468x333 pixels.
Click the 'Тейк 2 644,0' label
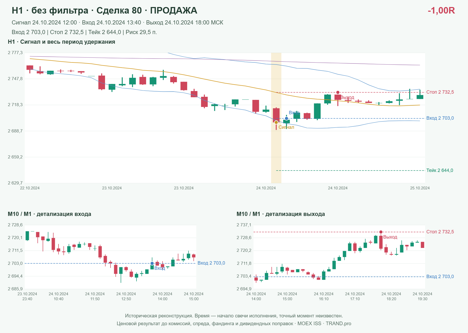click(440, 170)
